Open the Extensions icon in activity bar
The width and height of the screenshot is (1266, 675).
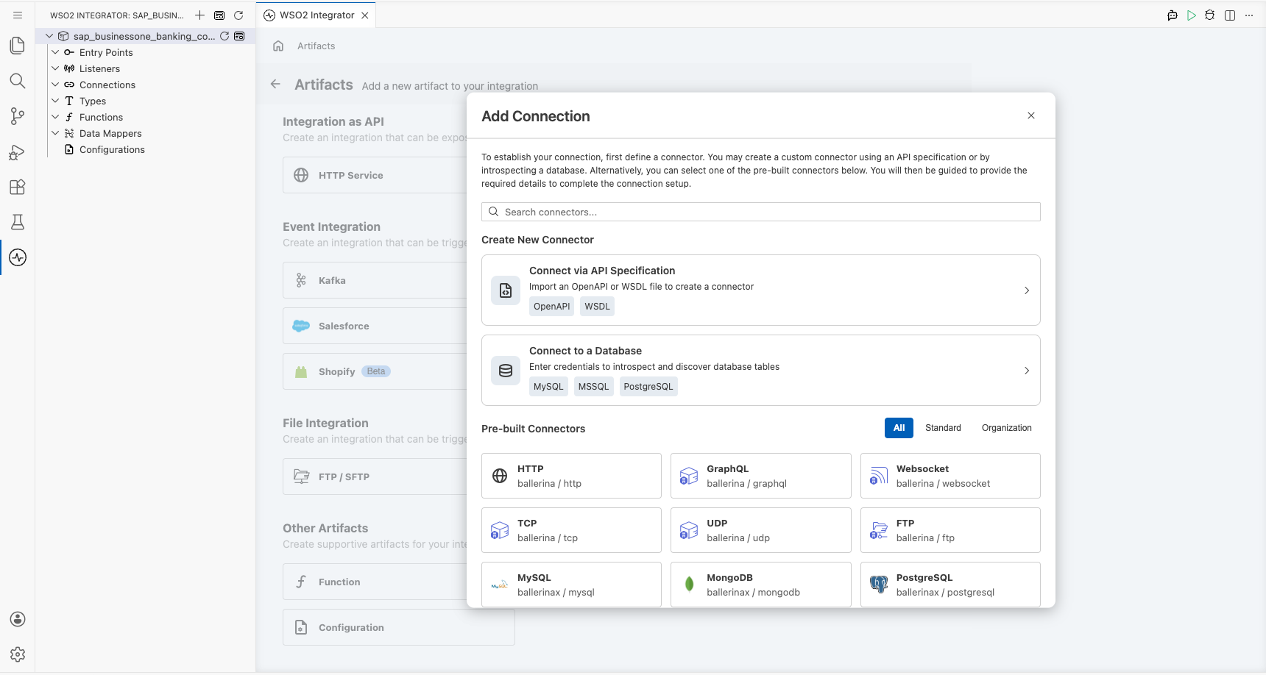18,187
